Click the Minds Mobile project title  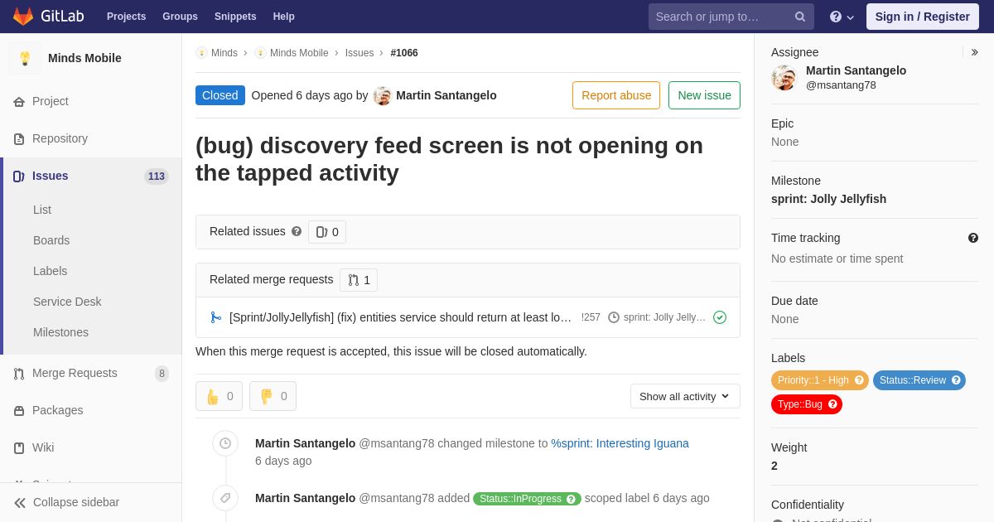click(x=84, y=58)
